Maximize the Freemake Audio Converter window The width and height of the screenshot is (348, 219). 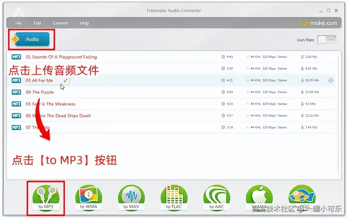click(328, 10)
